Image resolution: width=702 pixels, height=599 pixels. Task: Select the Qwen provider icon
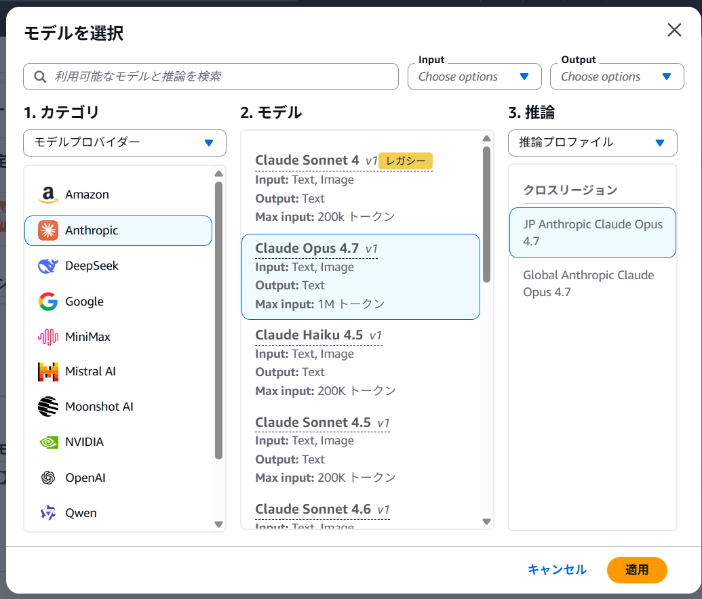coord(47,512)
